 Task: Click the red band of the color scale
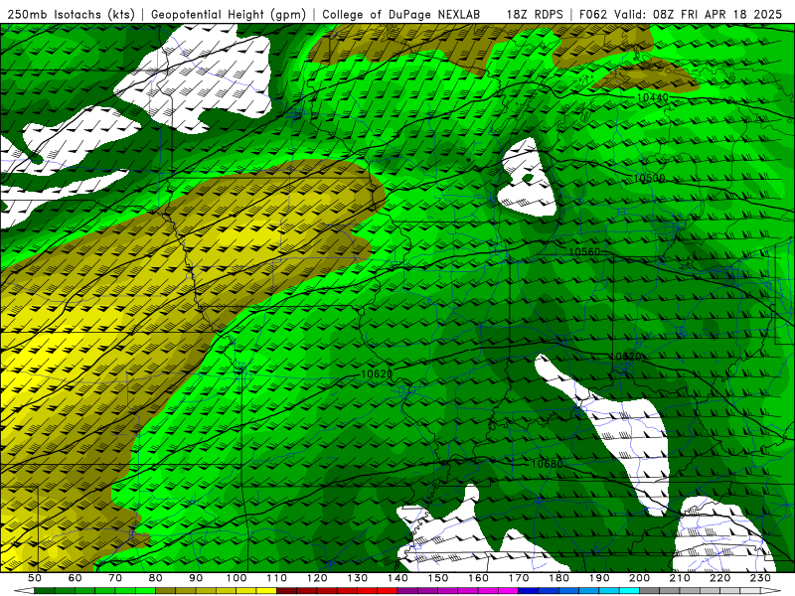coord(337,591)
